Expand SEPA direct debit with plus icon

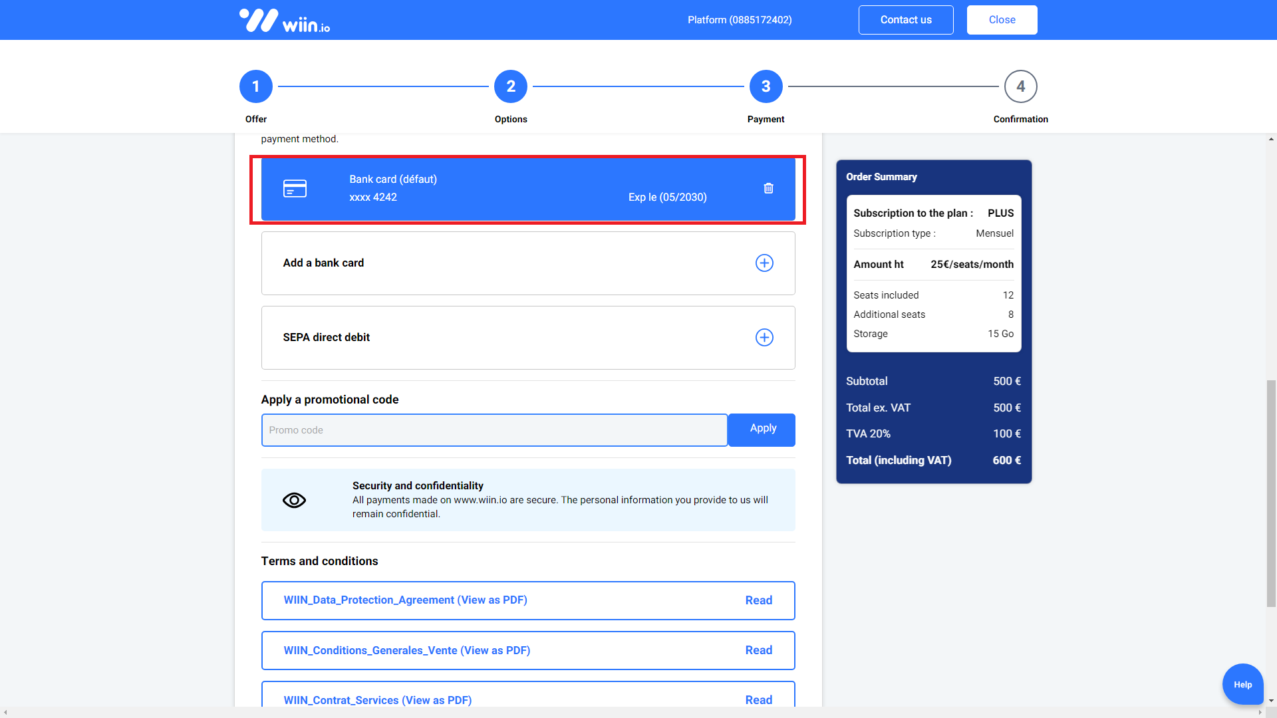(x=764, y=337)
